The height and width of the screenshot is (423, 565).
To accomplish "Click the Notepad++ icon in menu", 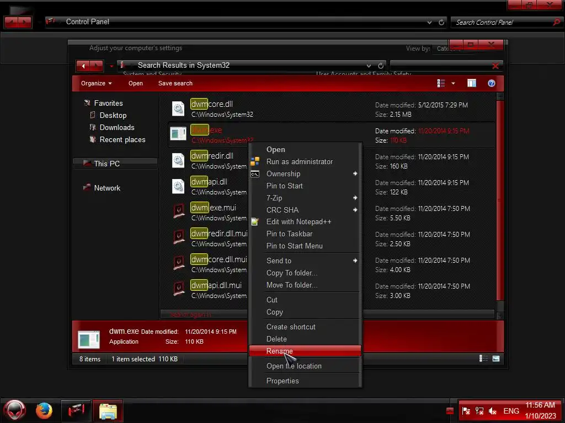I will (255, 221).
